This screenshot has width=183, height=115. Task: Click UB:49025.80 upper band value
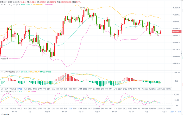pos(38,5)
